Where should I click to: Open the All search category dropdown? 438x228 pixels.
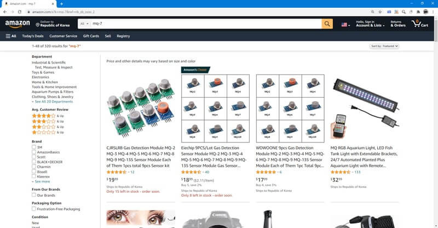point(84,24)
